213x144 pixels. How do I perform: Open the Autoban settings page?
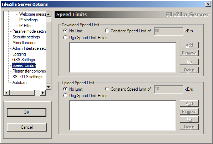19,82
